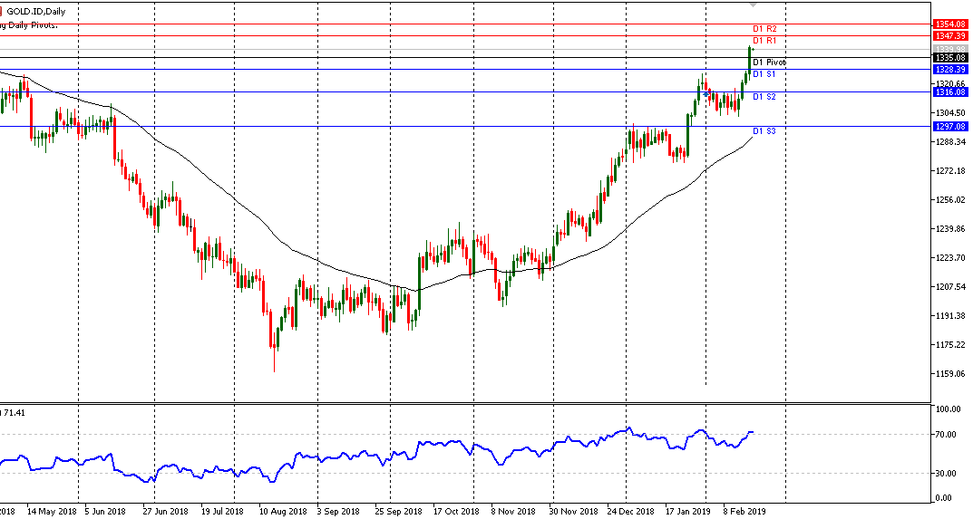Viewport: 973px width, 519px height.
Task: Click the 14 May 2018 date label
Action: 52,512
